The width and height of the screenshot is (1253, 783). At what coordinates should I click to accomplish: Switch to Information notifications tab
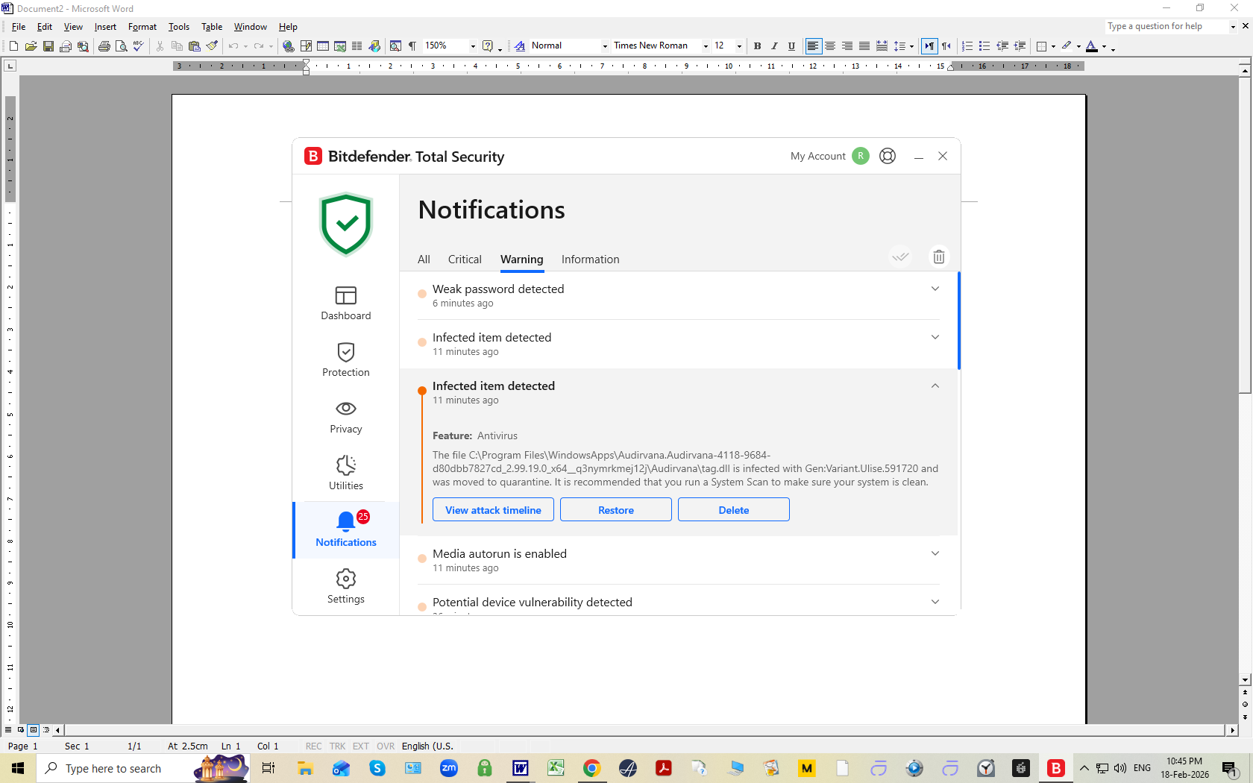(x=591, y=260)
